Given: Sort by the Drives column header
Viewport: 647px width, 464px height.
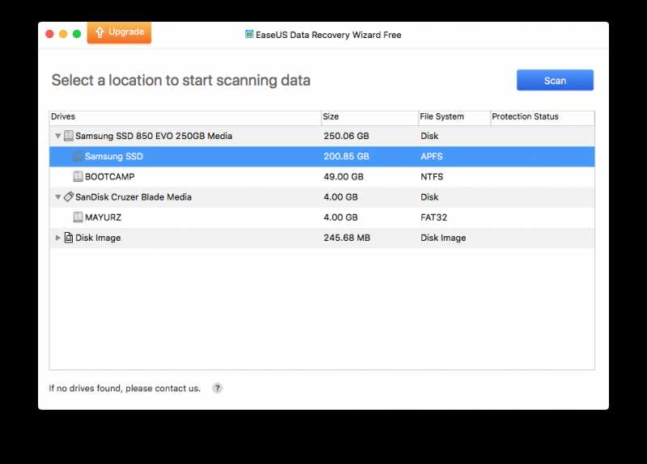Looking at the screenshot, I should coord(185,117).
